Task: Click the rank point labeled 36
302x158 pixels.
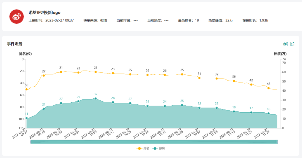Action: 234,81
